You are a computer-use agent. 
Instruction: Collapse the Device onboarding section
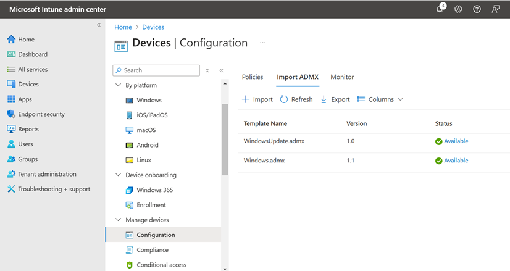tap(119, 175)
